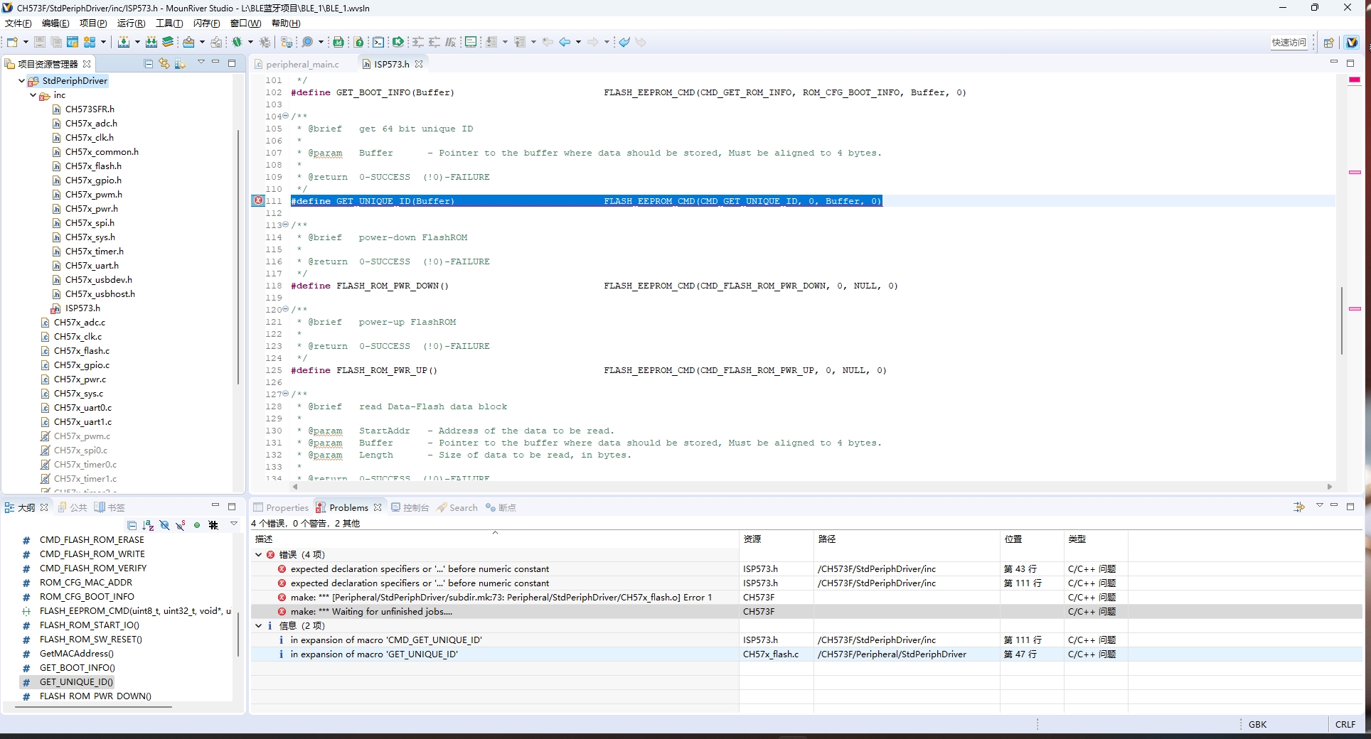Viewport: 1371px width, 739px height.
Task: Close the ISP573.h editor tab
Action: tap(419, 64)
